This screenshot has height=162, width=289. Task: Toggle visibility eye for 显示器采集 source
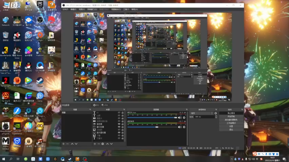click(119, 132)
